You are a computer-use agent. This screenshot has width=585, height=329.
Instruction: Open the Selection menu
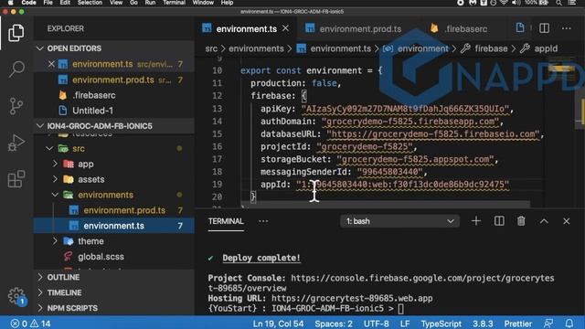pyautogui.click(x=90, y=3)
